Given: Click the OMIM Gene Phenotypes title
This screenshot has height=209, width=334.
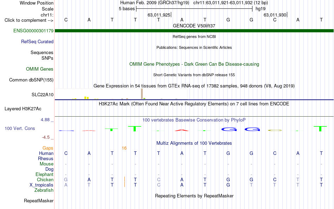Looking at the screenshot, I should tap(194, 64).
